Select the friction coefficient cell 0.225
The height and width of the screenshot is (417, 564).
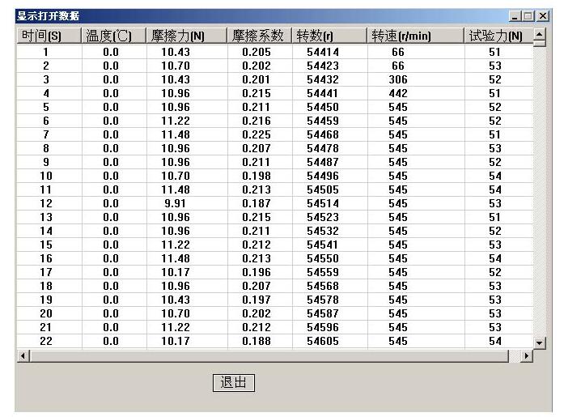click(257, 134)
